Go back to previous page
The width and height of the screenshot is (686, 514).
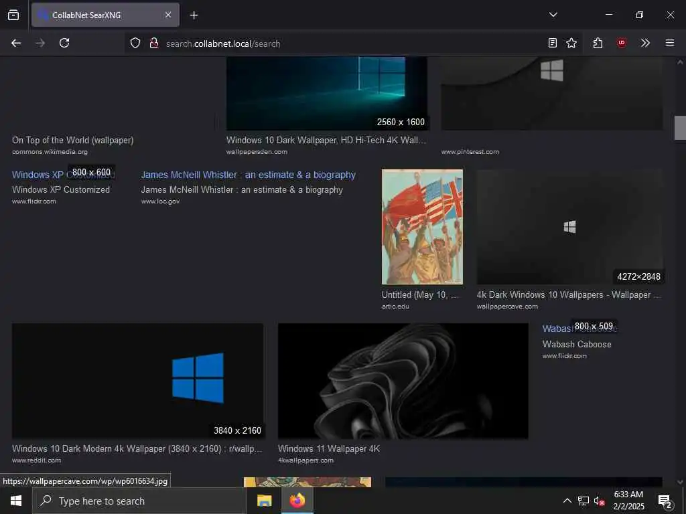(x=16, y=43)
